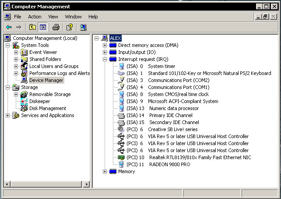281x199 pixels.
Task: Expand the Removable Storage node
Action: point(16,94)
